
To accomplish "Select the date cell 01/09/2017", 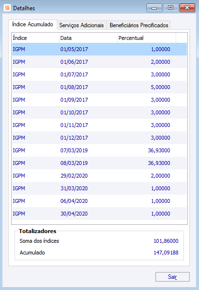I will coord(74,100).
